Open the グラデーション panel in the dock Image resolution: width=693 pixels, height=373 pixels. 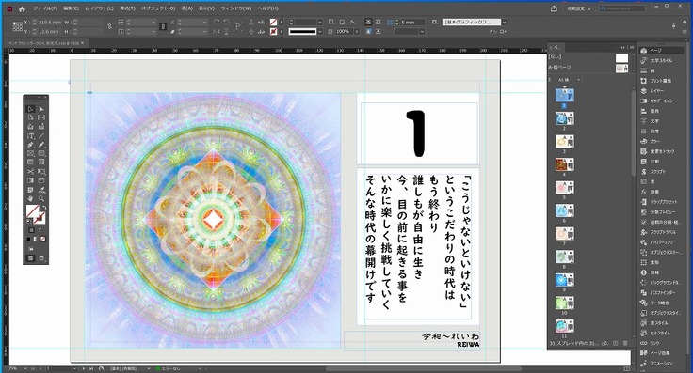(656, 101)
